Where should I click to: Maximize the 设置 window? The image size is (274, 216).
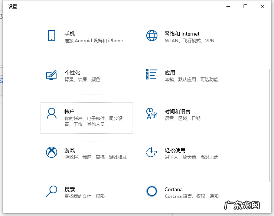click(245, 6)
